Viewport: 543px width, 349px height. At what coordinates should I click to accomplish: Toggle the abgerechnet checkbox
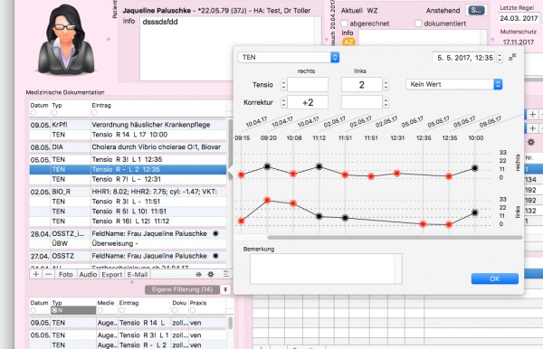344,24
